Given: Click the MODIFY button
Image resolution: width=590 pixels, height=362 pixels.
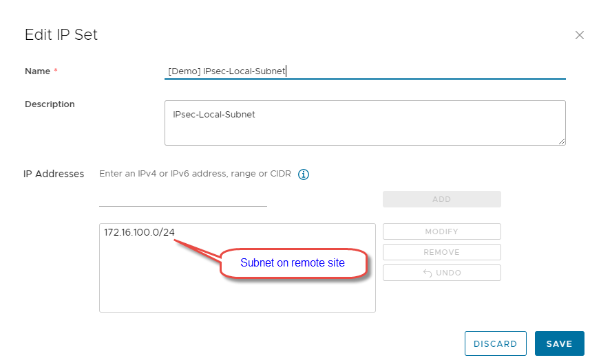Looking at the screenshot, I should click(x=441, y=231).
